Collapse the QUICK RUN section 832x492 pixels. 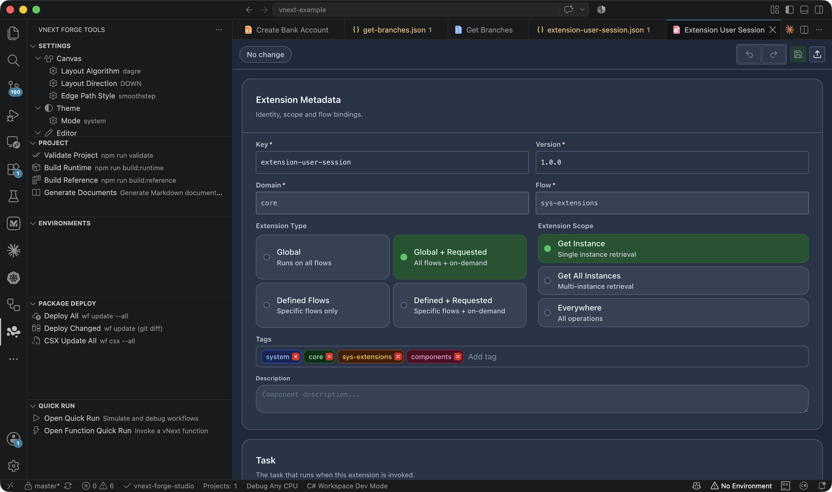click(x=33, y=406)
